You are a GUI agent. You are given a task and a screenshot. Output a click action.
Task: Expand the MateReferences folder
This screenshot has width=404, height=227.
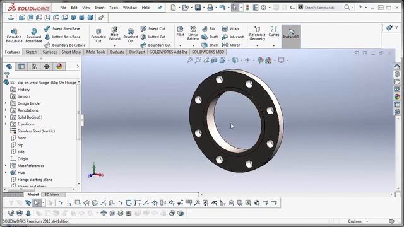tap(6, 166)
